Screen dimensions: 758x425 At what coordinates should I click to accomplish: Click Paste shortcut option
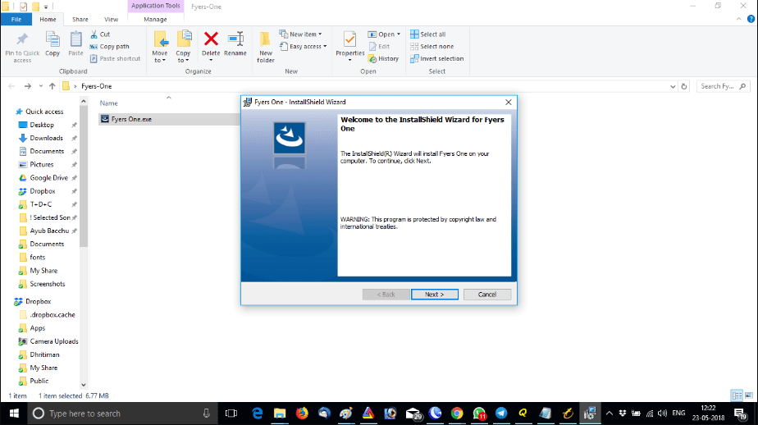coord(115,58)
